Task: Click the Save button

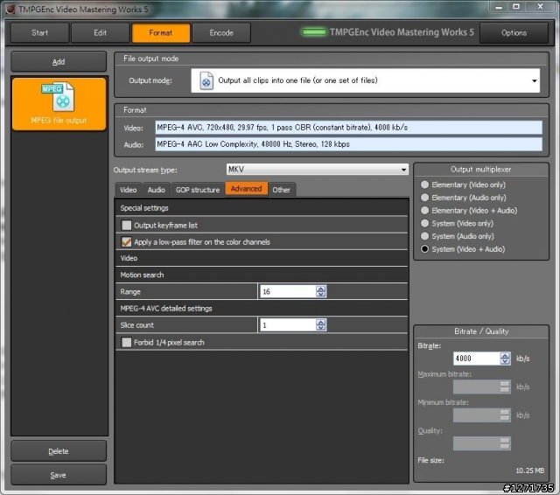Action: pos(59,475)
